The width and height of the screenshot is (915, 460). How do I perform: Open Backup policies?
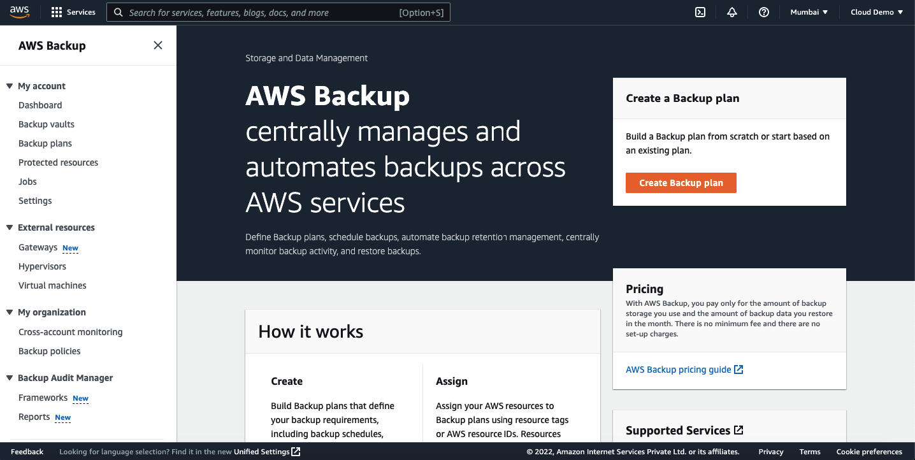pos(50,351)
